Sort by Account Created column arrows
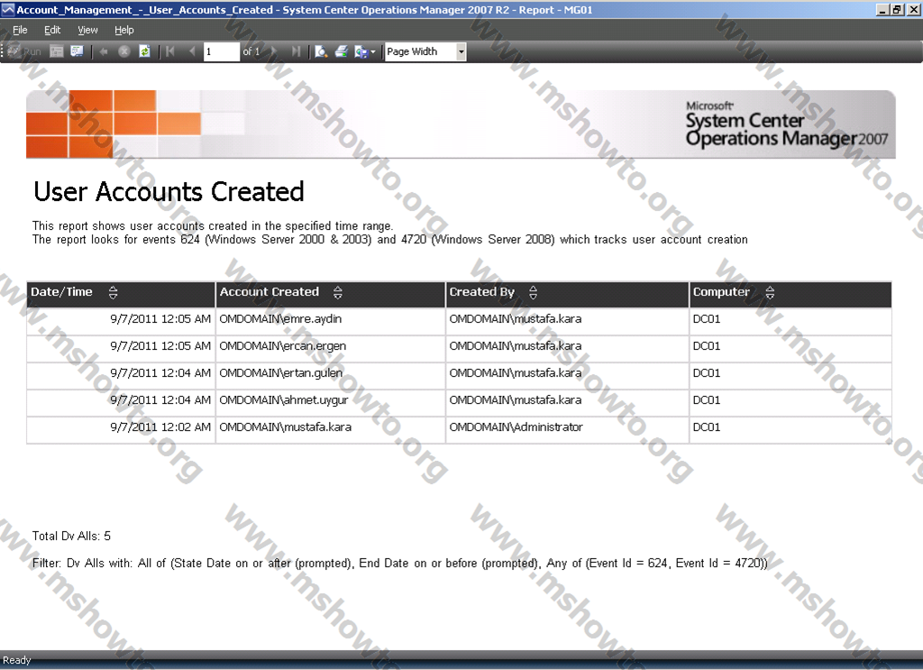The height and width of the screenshot is (670, 923). coord(337,292)
